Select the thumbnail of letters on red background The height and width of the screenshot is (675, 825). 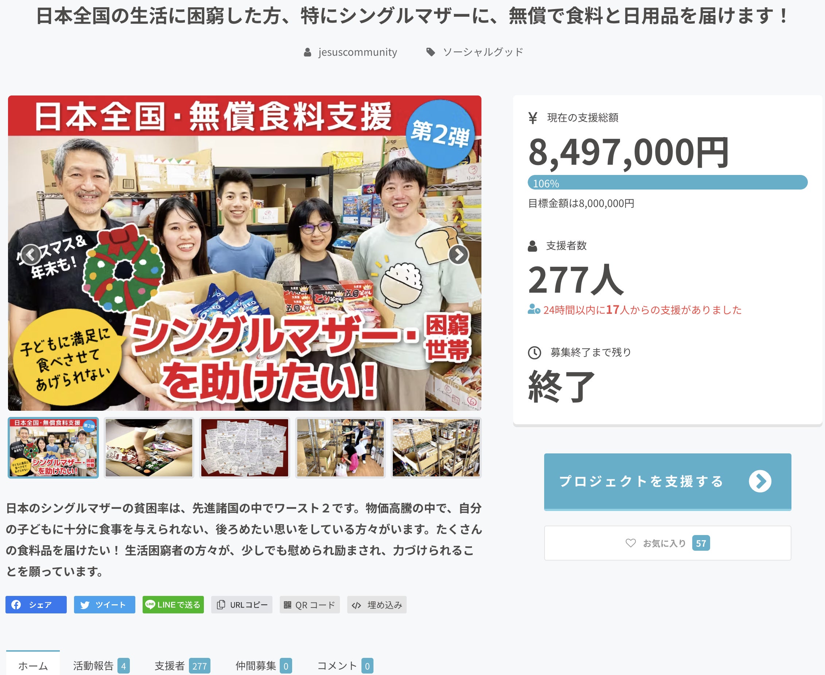(x=245, y=448)
